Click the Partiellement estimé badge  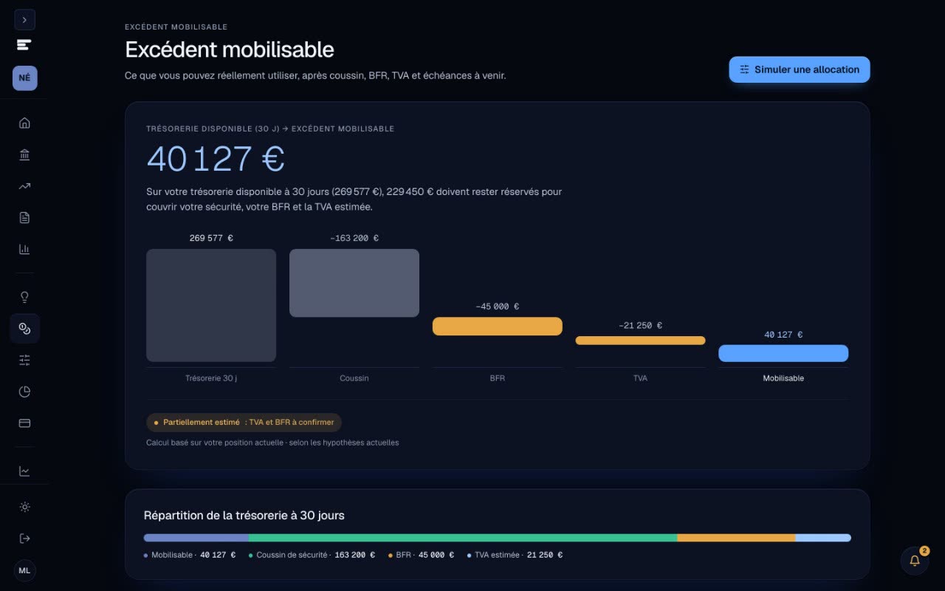(244, 423)
